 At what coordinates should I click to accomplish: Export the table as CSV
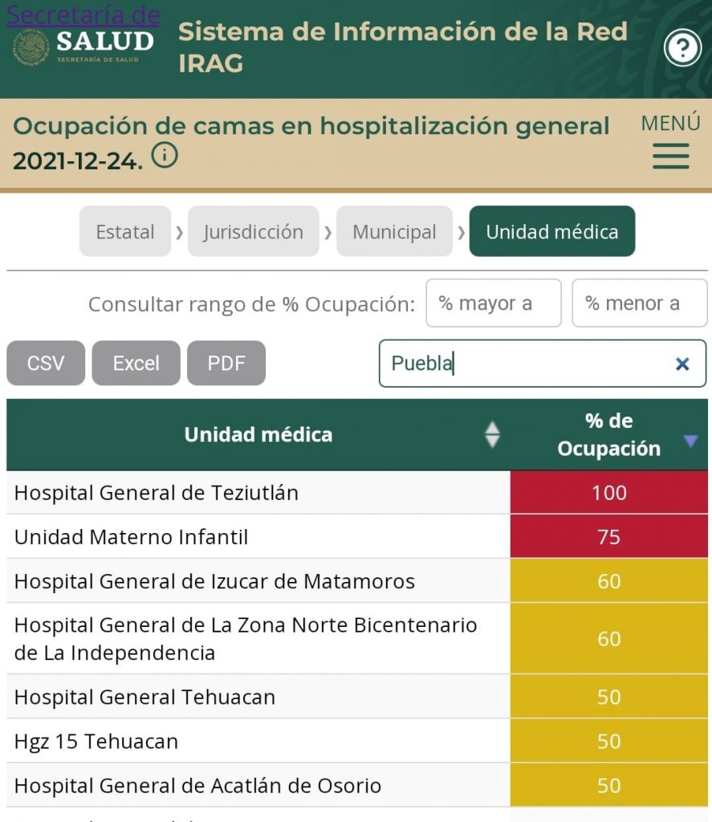46,364
